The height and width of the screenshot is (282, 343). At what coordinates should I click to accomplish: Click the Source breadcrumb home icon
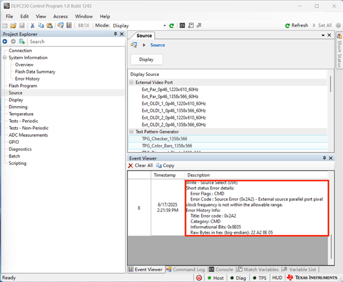134,45
